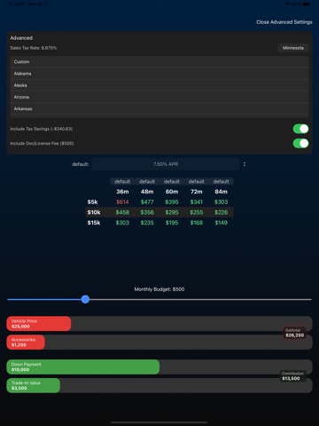Tap the APR stepper arrows icon
Screen dimensions: 319x426
245,164
